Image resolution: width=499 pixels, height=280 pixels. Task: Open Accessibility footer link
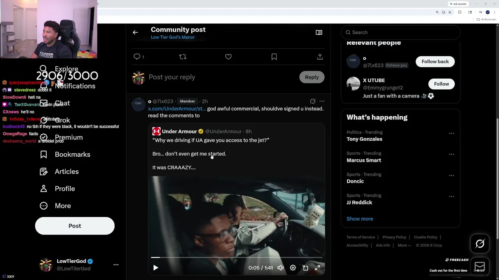tap(357, 245)
